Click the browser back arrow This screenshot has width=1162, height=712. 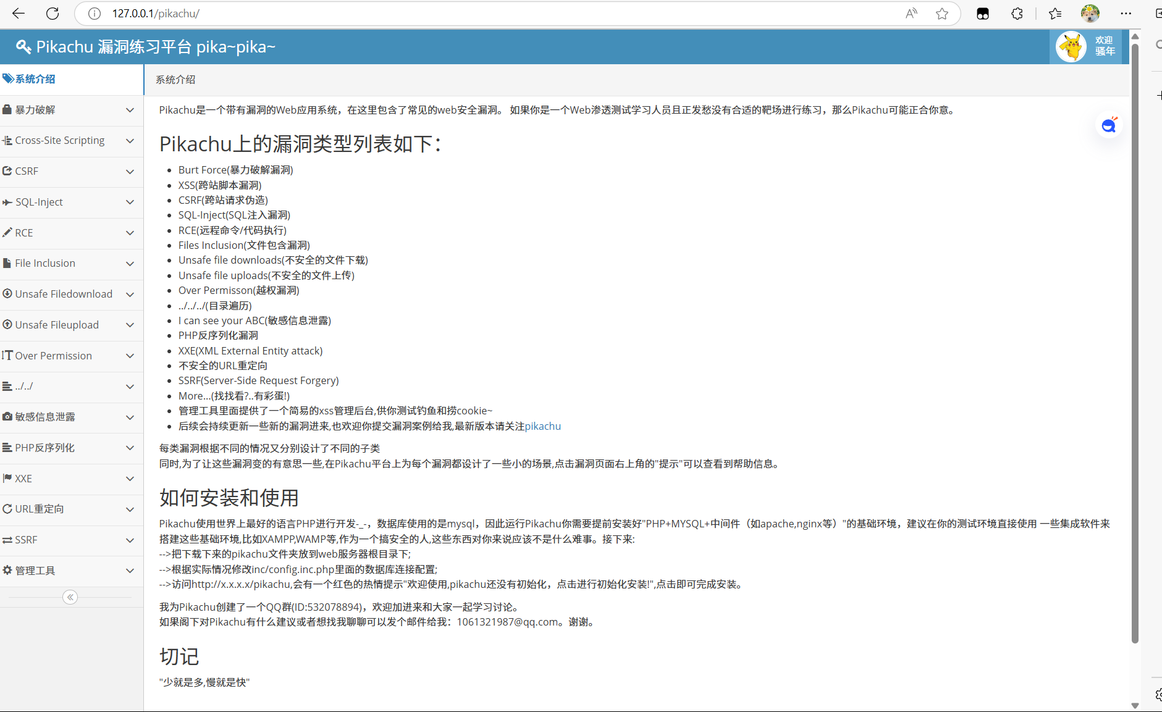tap(19, 14)
